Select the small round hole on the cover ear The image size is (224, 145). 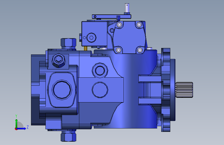(x=112, y=30)
